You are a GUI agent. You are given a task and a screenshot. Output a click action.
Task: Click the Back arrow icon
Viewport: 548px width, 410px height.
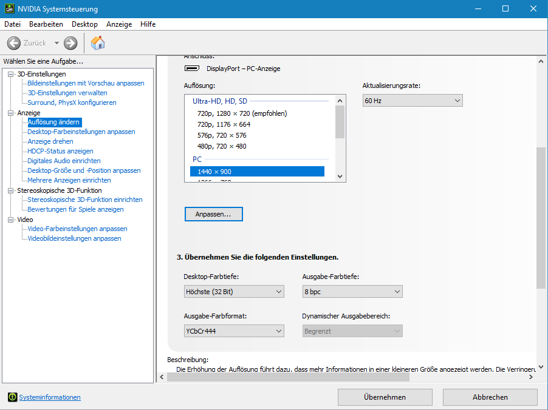(14, 43)
